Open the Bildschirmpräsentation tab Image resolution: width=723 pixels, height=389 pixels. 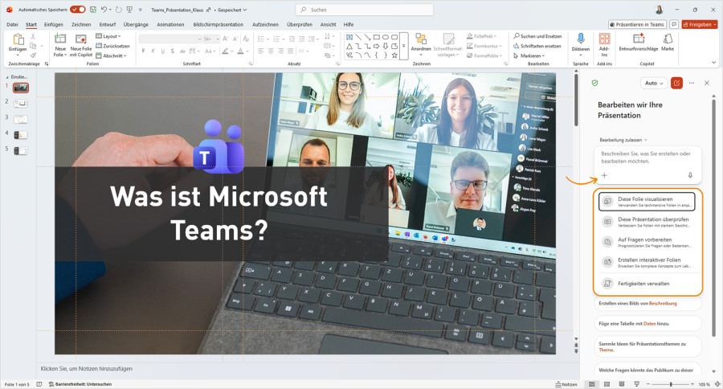[x=218, y=24]
